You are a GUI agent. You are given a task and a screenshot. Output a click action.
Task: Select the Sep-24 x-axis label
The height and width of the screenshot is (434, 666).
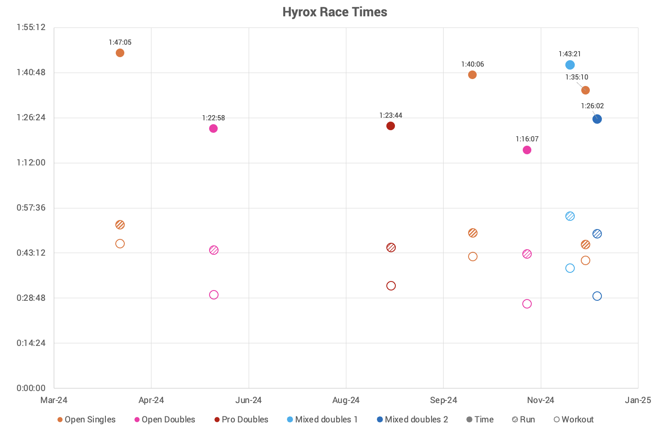click(444, 400)
